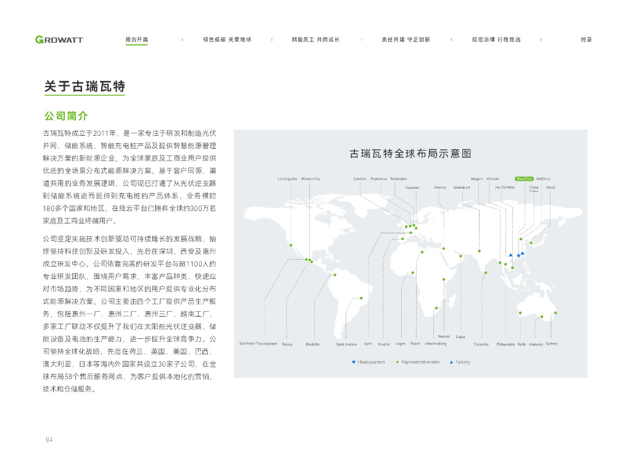Click the Seoul green dot on map
Image resolution: width=632 pixels, height=466 pixels.
(x=531, y=243)
